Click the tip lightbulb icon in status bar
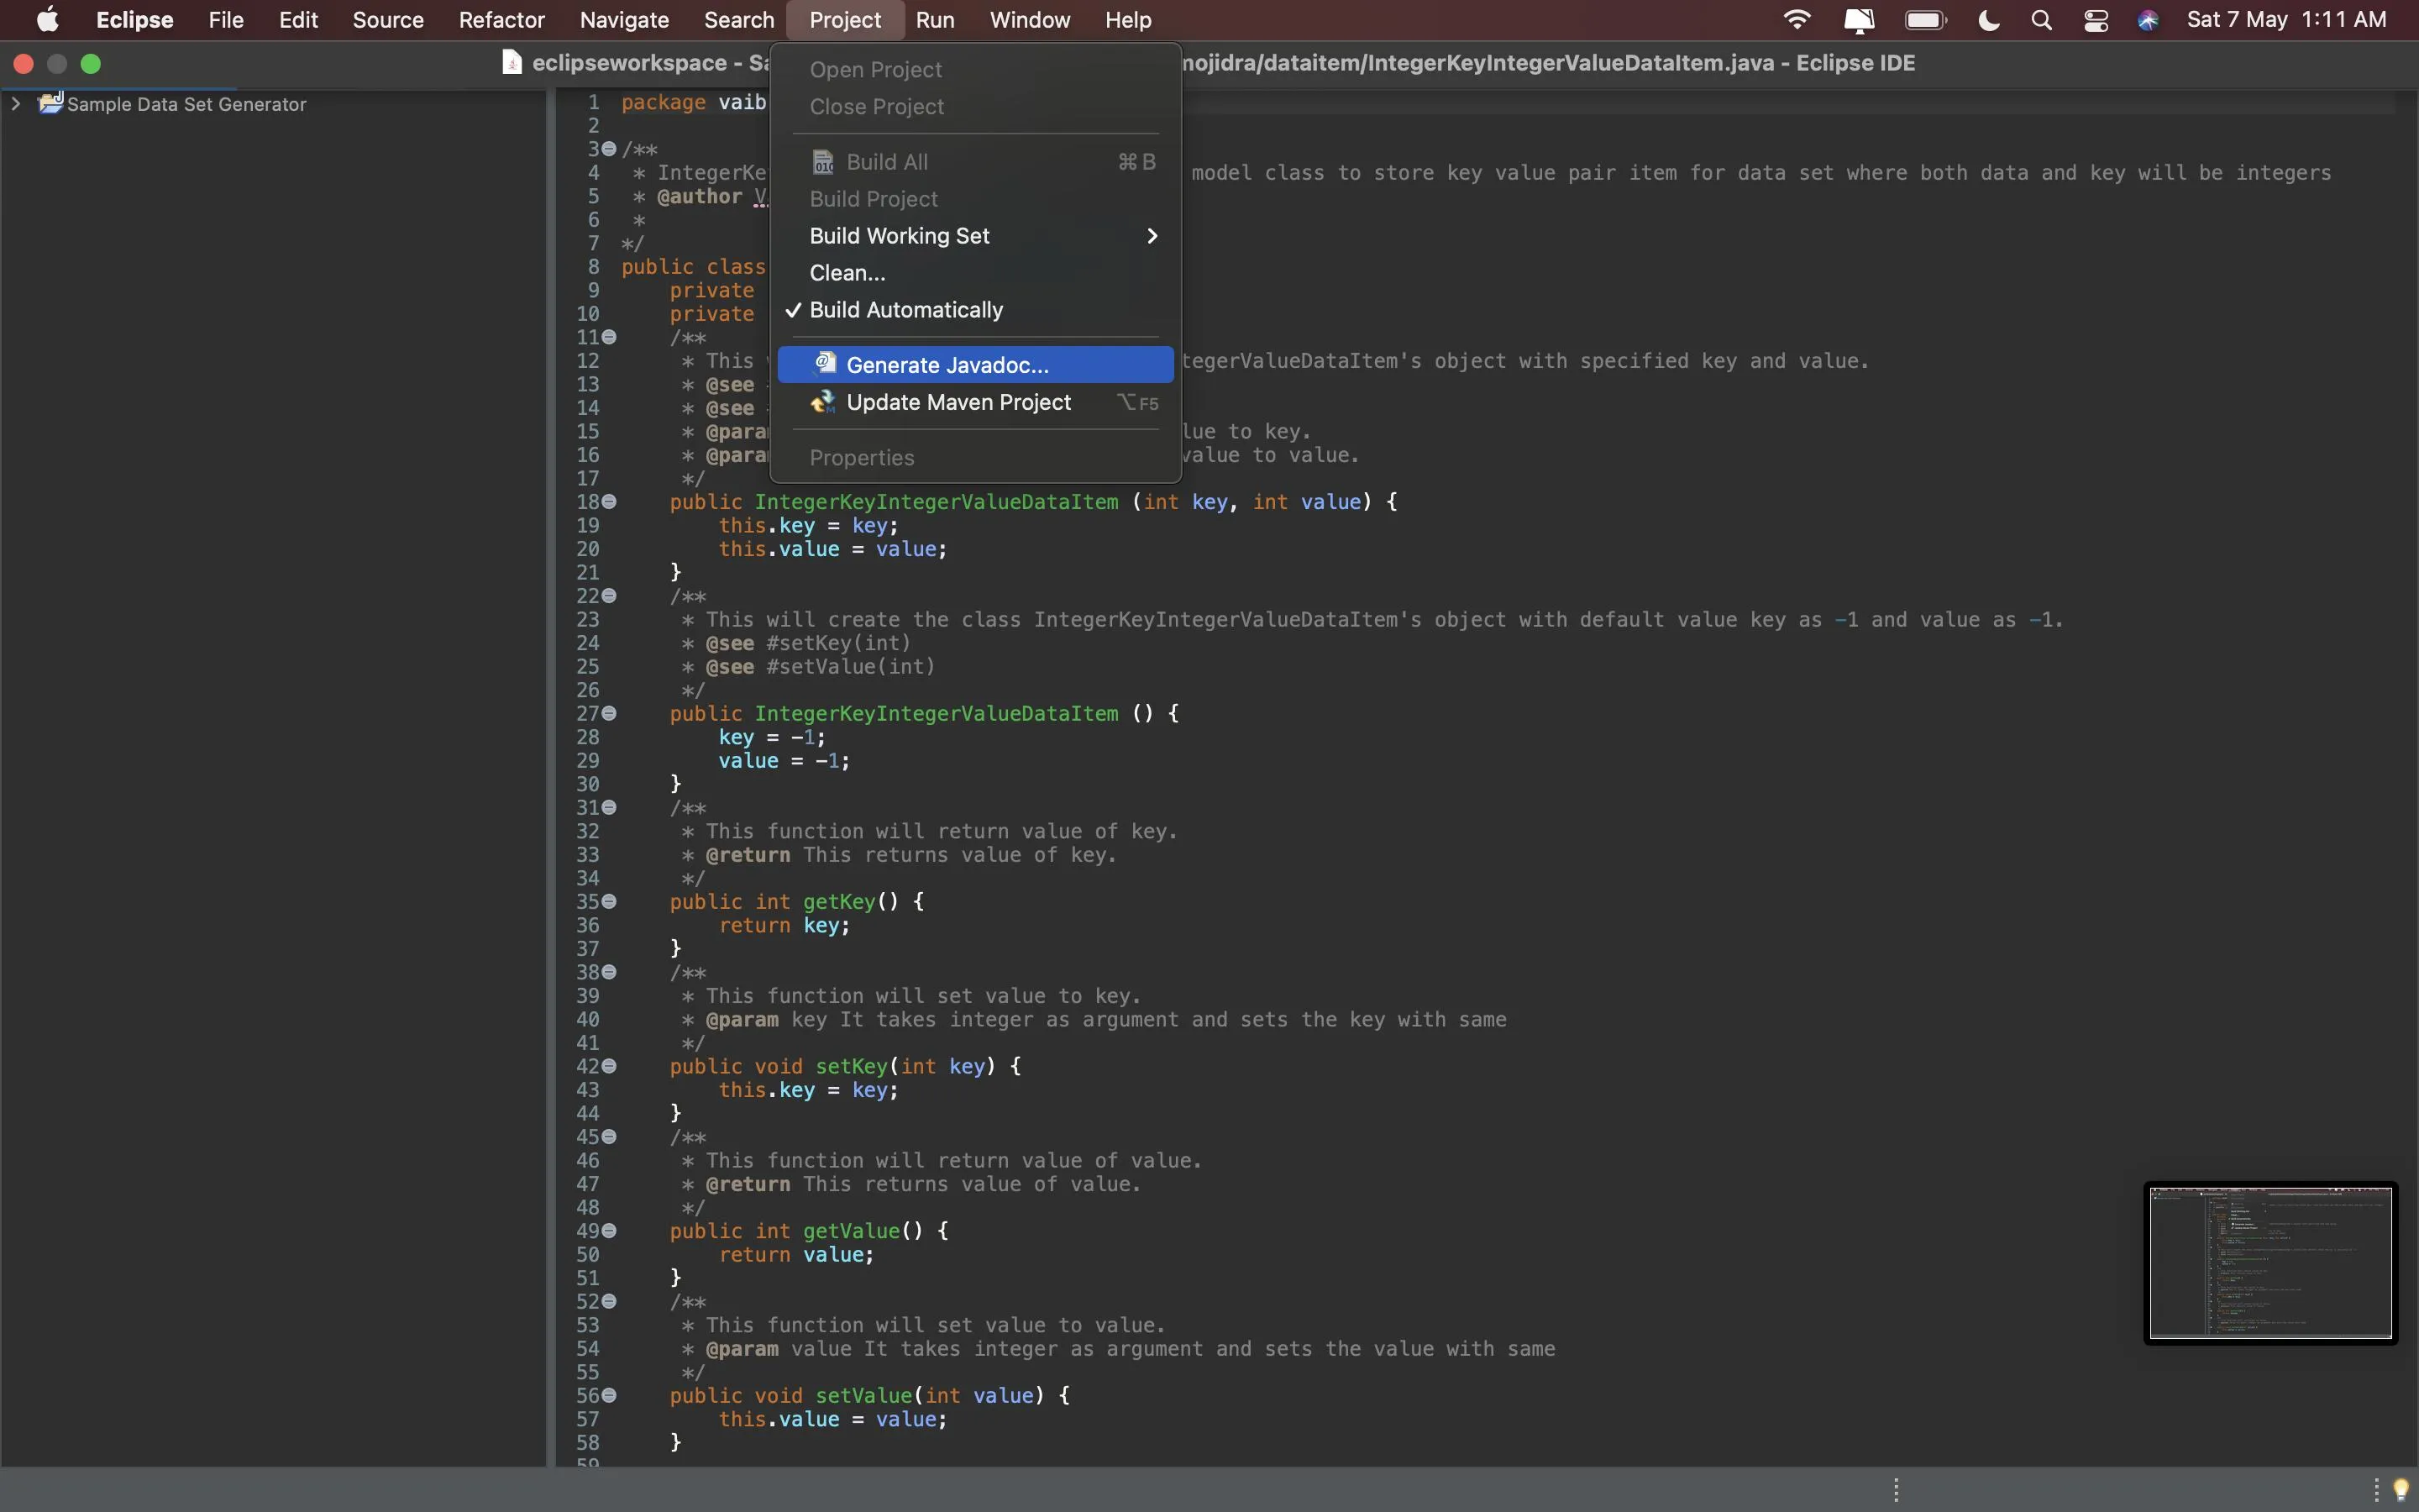This screenshot has height=1512, width=2419. click(2401, 1489)
